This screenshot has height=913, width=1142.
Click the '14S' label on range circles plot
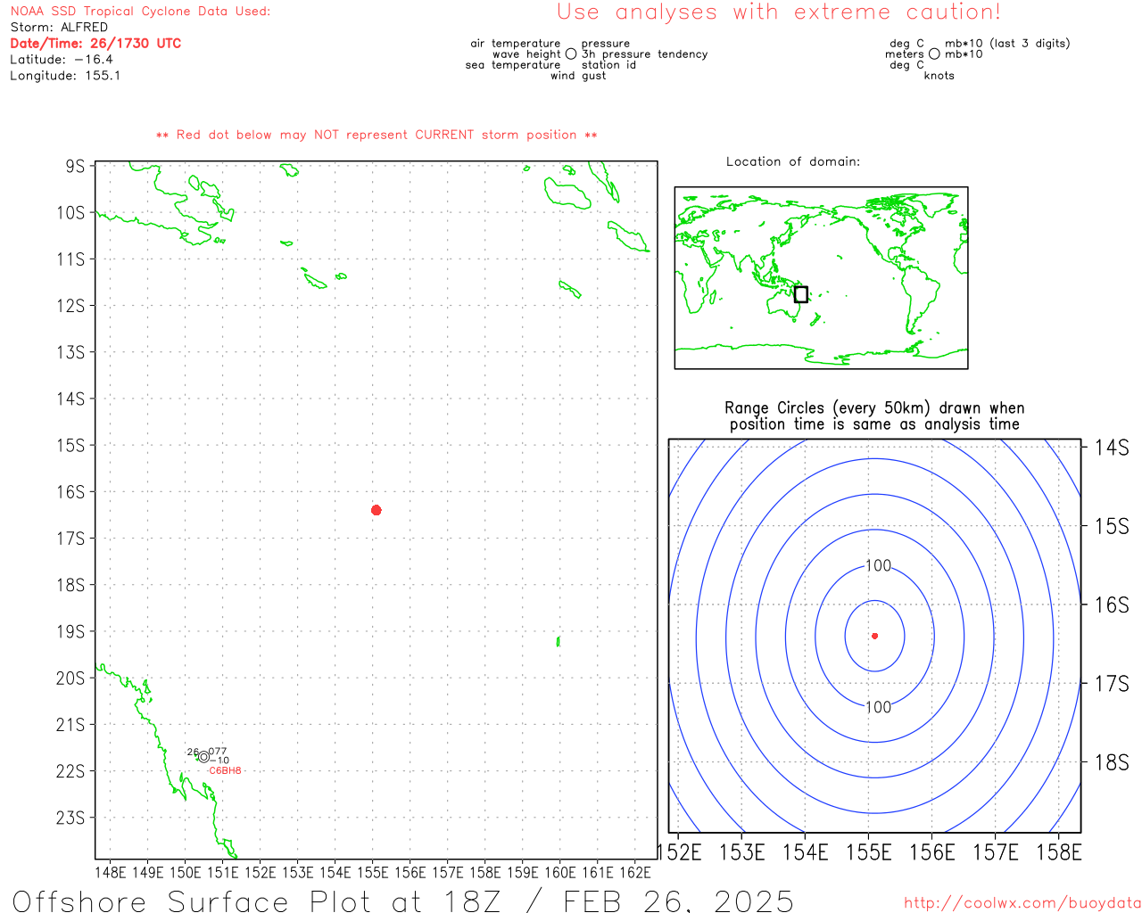tap(1112, 448)
